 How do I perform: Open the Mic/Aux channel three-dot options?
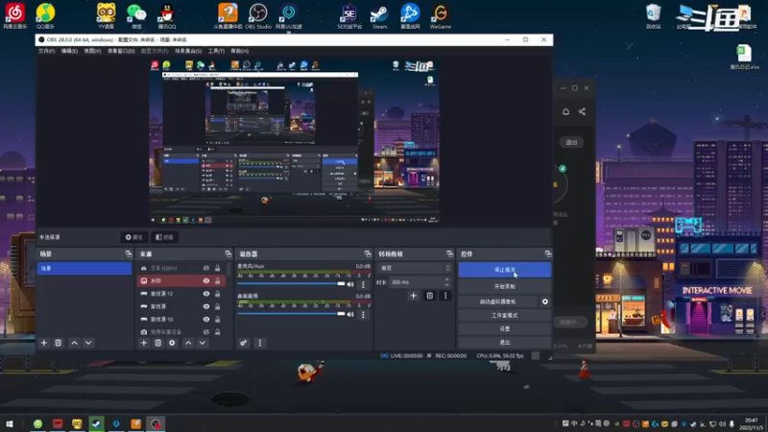[363, 284]
